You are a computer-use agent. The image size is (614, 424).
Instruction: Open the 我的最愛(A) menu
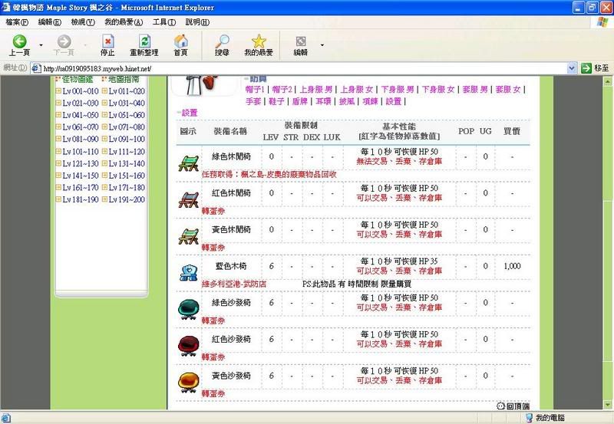pos(124,22)
